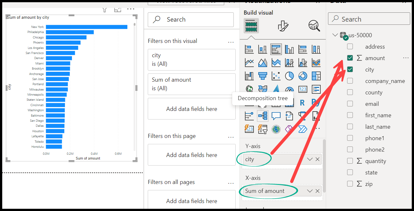This screenshot has width=414, height=211.
Task: Select the R script visual
Action: [x=302, y=103]
